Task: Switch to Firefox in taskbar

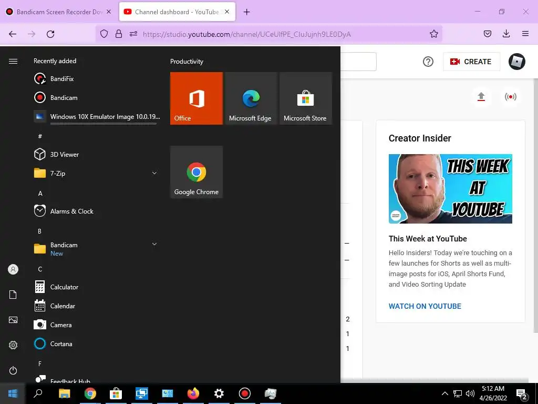Action: click(193, 393)
